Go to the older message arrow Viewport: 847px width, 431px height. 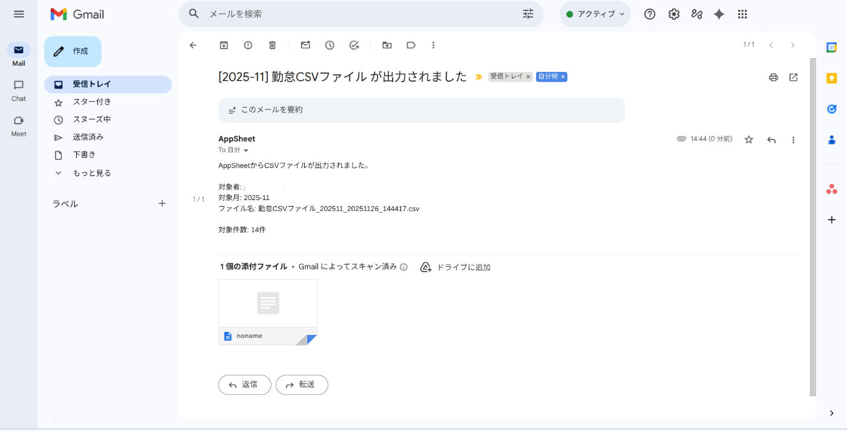(793, 45)
